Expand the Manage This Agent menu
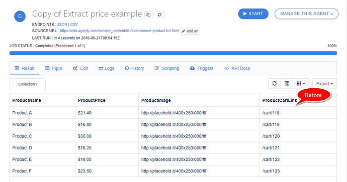The image size is (347, 182). pos(306,14)
